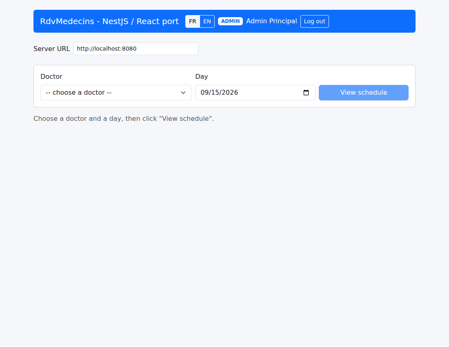The height and width of the screenshot is (347, 449).
Task: Click the RdvMedecins app title
Action: (x=109, y=22)
